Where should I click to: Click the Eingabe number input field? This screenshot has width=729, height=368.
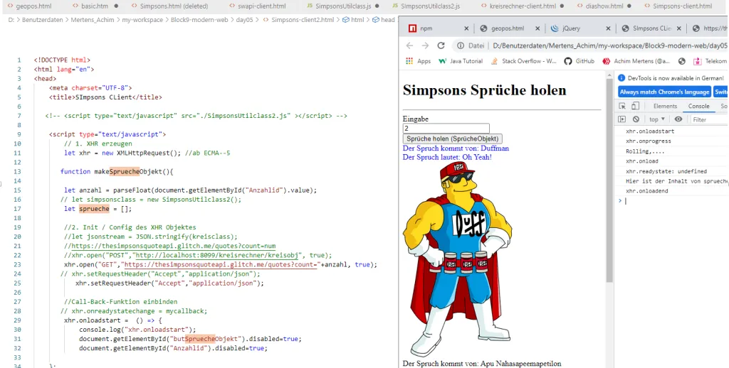(446, 128)
